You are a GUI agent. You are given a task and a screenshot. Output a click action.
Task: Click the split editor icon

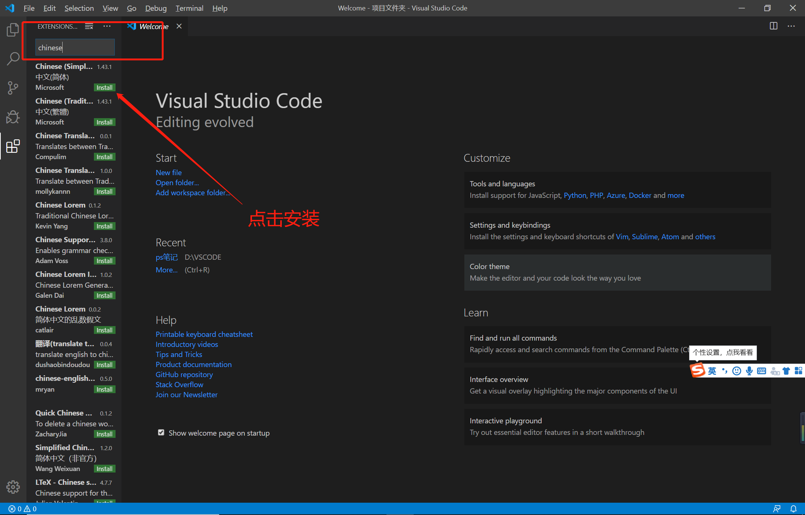click(x=774, y=26)
